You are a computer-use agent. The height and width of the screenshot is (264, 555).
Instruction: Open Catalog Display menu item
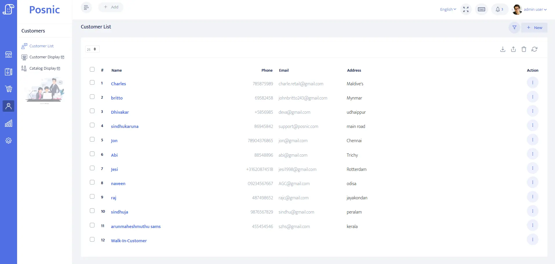click(43, 68)
